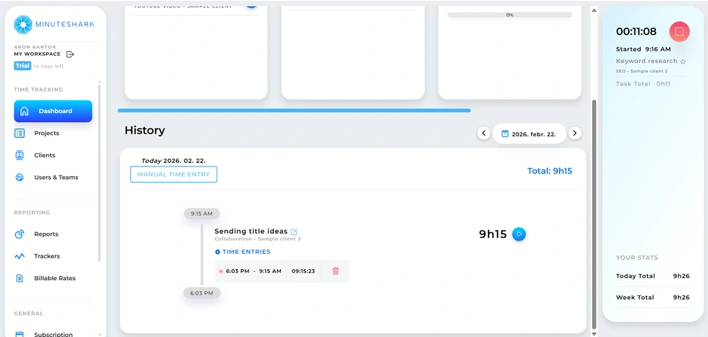This screenshot has height=337, width=708.
Task: Edit the Sending title ideas task
Action: pyautogui.click(x=294, y=232)
